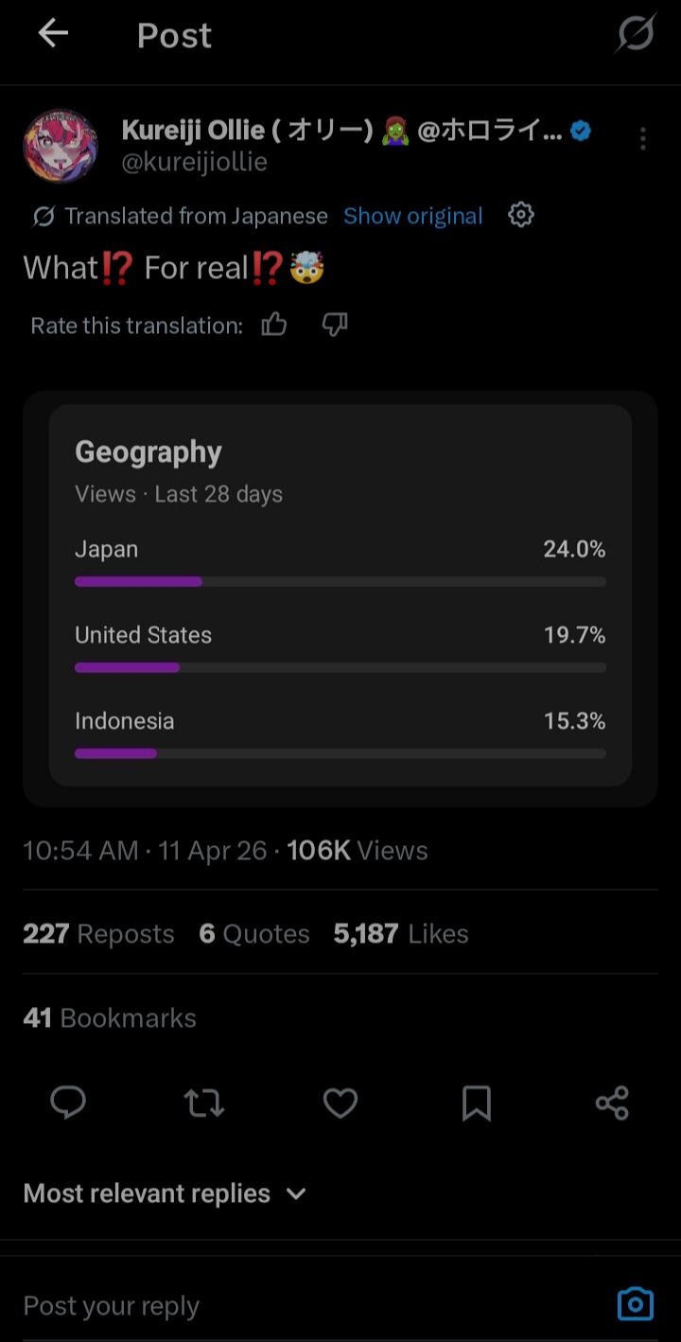This screenshot has height=1342, width=681.
Task: Share the post via share icon
Action: [x=612, y=1103]
